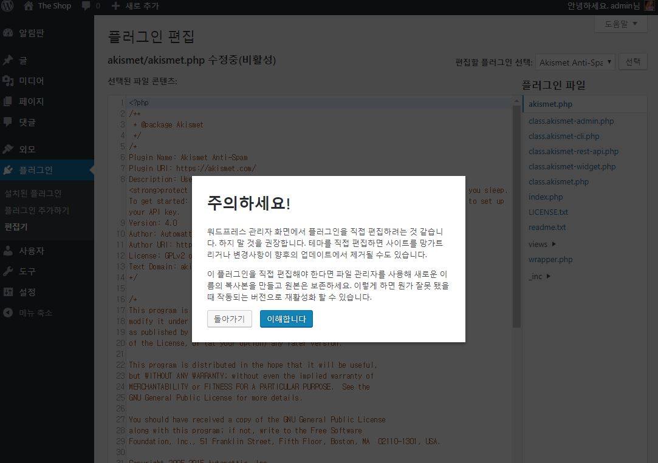Click the Plugin Name: Akismet Anti-Spam line

[188, 158]
